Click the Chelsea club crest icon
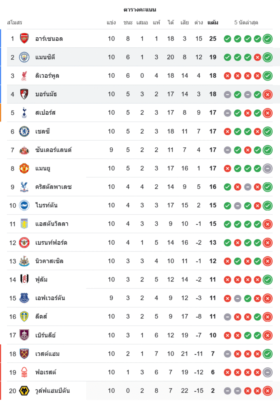This screenshot has width=280, height=405. (24, 131)
